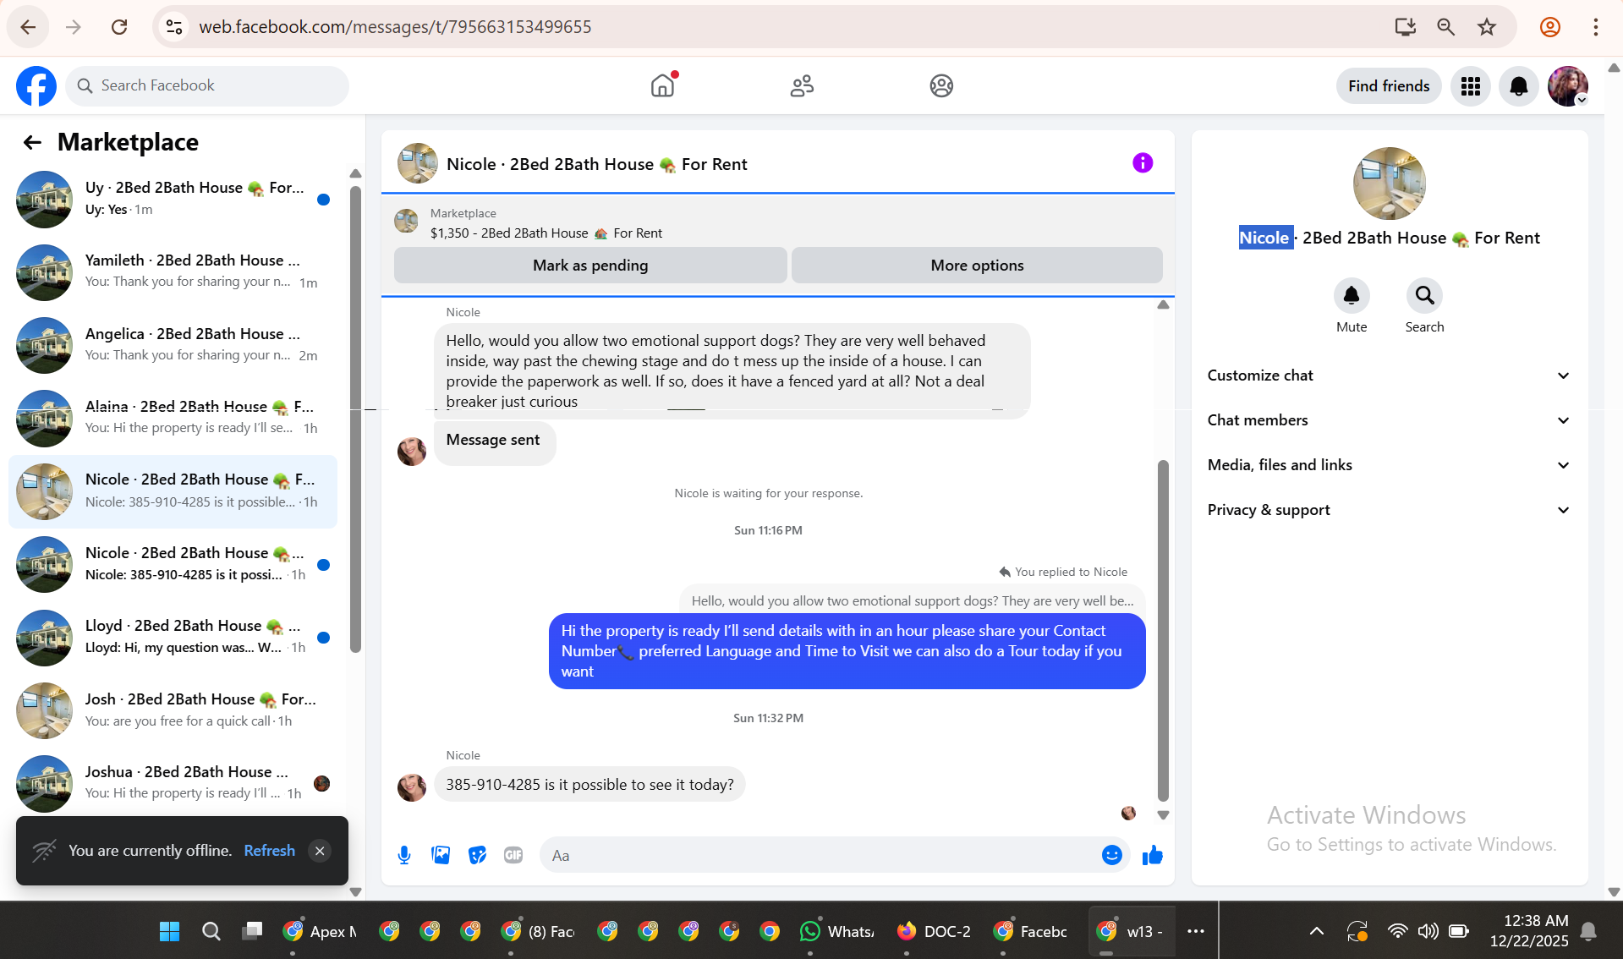Screen dimensions: 1623x959
Task: Open Task View on the taskbar
Action: coord(252,931)
